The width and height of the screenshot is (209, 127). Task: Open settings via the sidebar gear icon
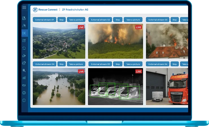click(24, 93)
